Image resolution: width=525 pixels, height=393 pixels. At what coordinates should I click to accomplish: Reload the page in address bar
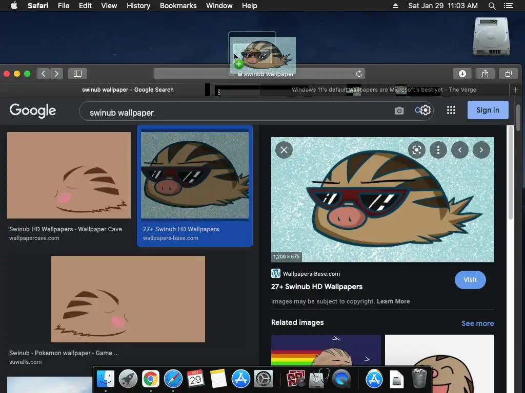click(359, 74)
